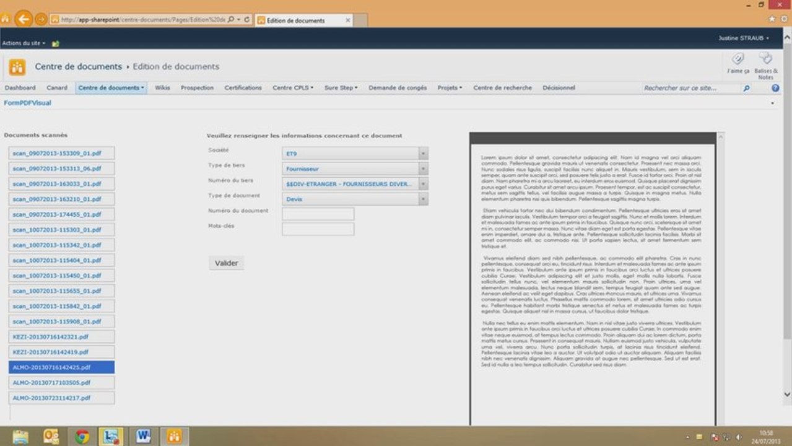The image size is (792, 446).
Task: Open Lync from the taskbar
Action: pyautogui.click(x=112, y=437)
